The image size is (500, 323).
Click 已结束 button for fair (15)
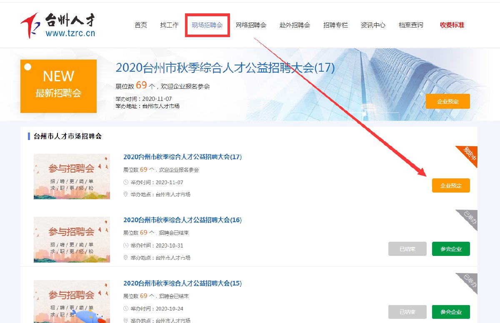pyautogui.click(x=407, y=312)
